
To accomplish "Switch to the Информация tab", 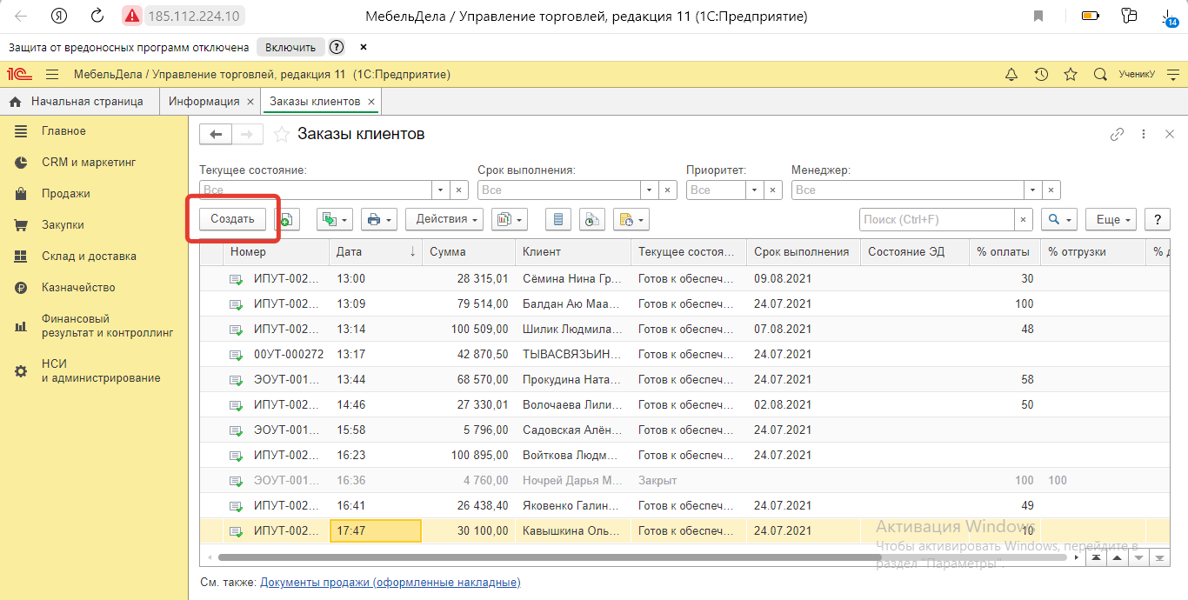I will click(x=204, y=102).
